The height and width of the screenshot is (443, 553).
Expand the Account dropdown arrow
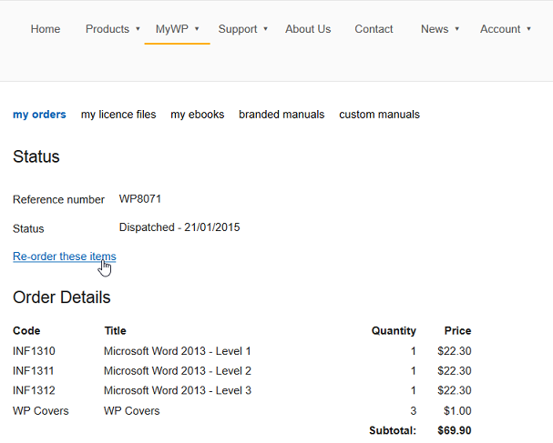(x=528, y=29)
